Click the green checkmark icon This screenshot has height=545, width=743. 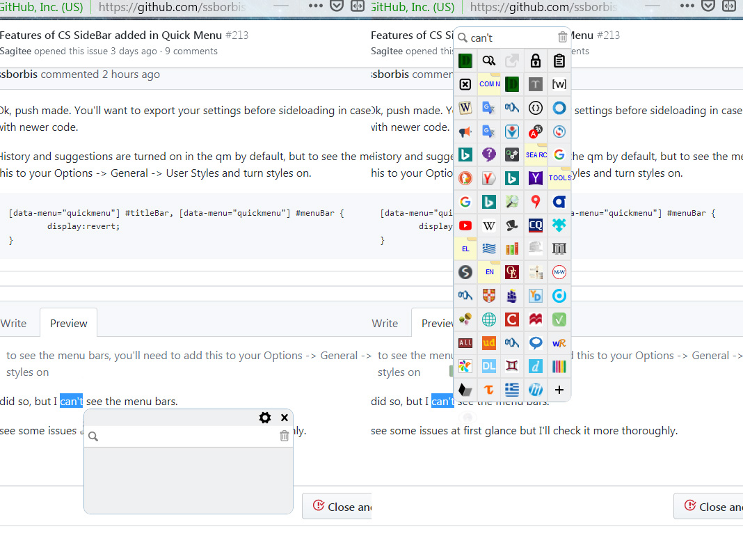click(559, 319)
